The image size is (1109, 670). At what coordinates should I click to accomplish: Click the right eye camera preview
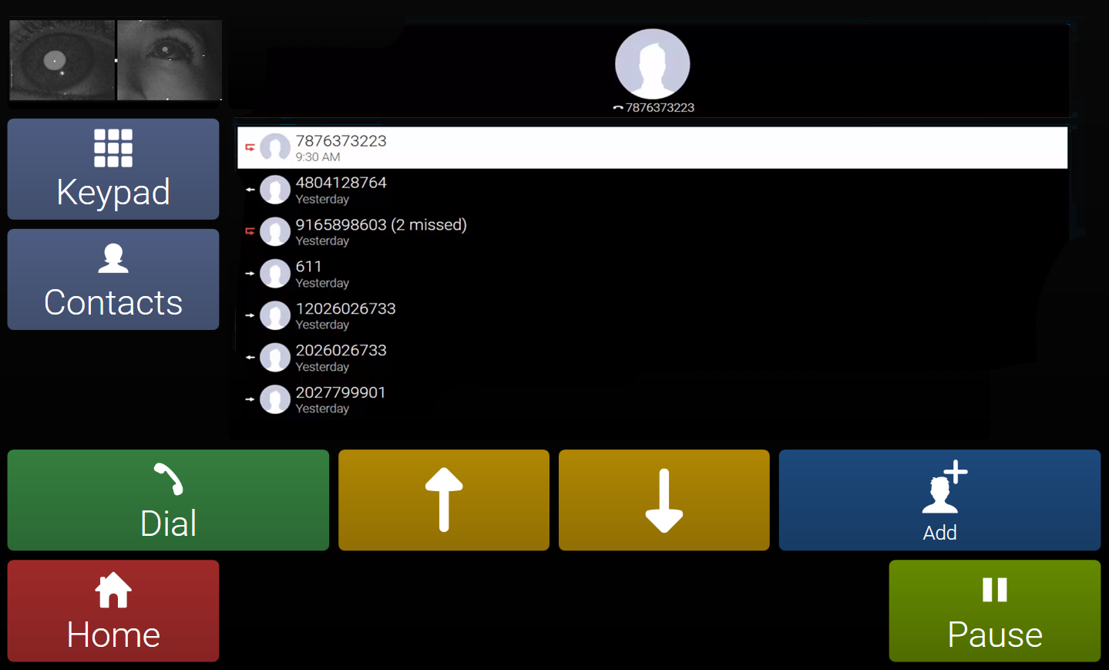(170, 59)
